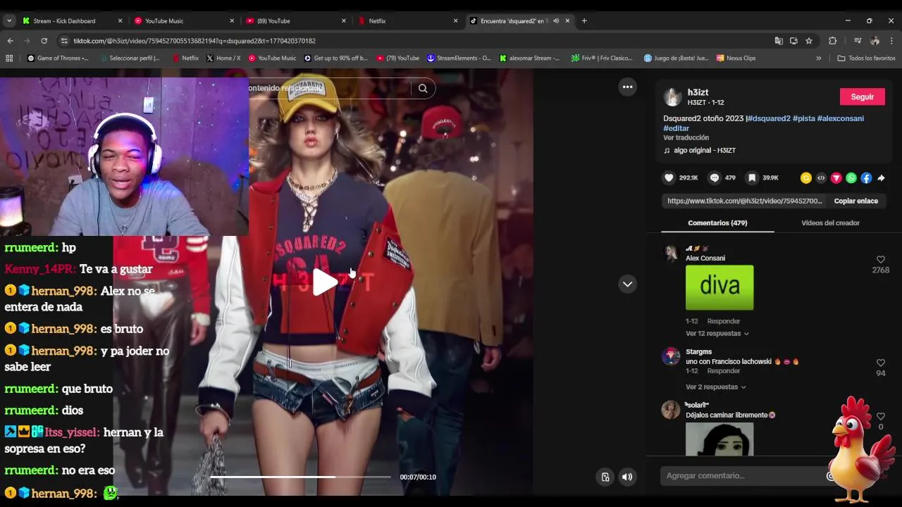The height and width of the screenshot is (507, 902).
Task: Save video with the bookmark icon
Action: 752,178
